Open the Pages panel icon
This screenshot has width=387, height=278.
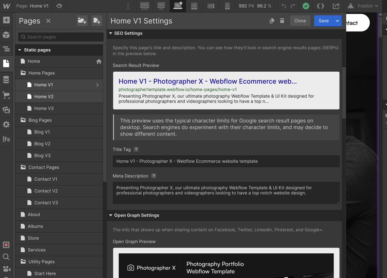[6, 63]
